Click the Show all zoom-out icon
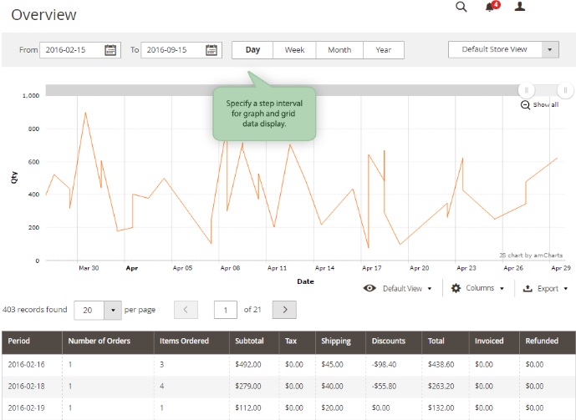 coord(525,105)
